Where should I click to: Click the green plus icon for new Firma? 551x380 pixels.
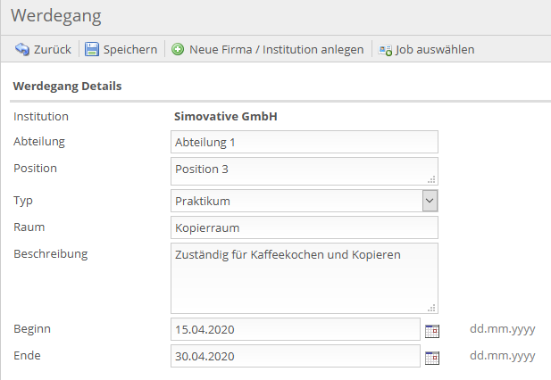point(178,49)
